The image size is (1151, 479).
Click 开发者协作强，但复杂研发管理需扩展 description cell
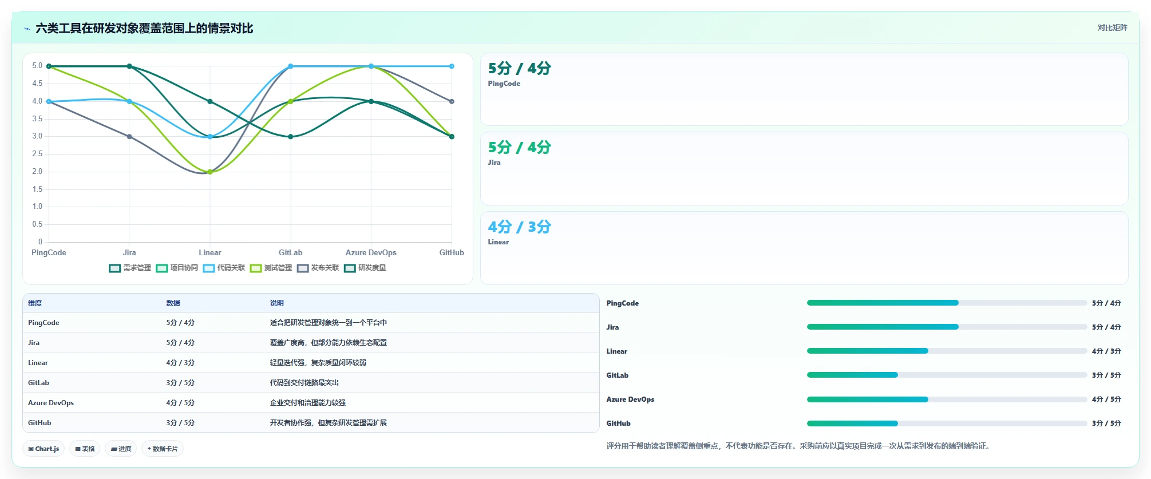(x=329, y=423)
